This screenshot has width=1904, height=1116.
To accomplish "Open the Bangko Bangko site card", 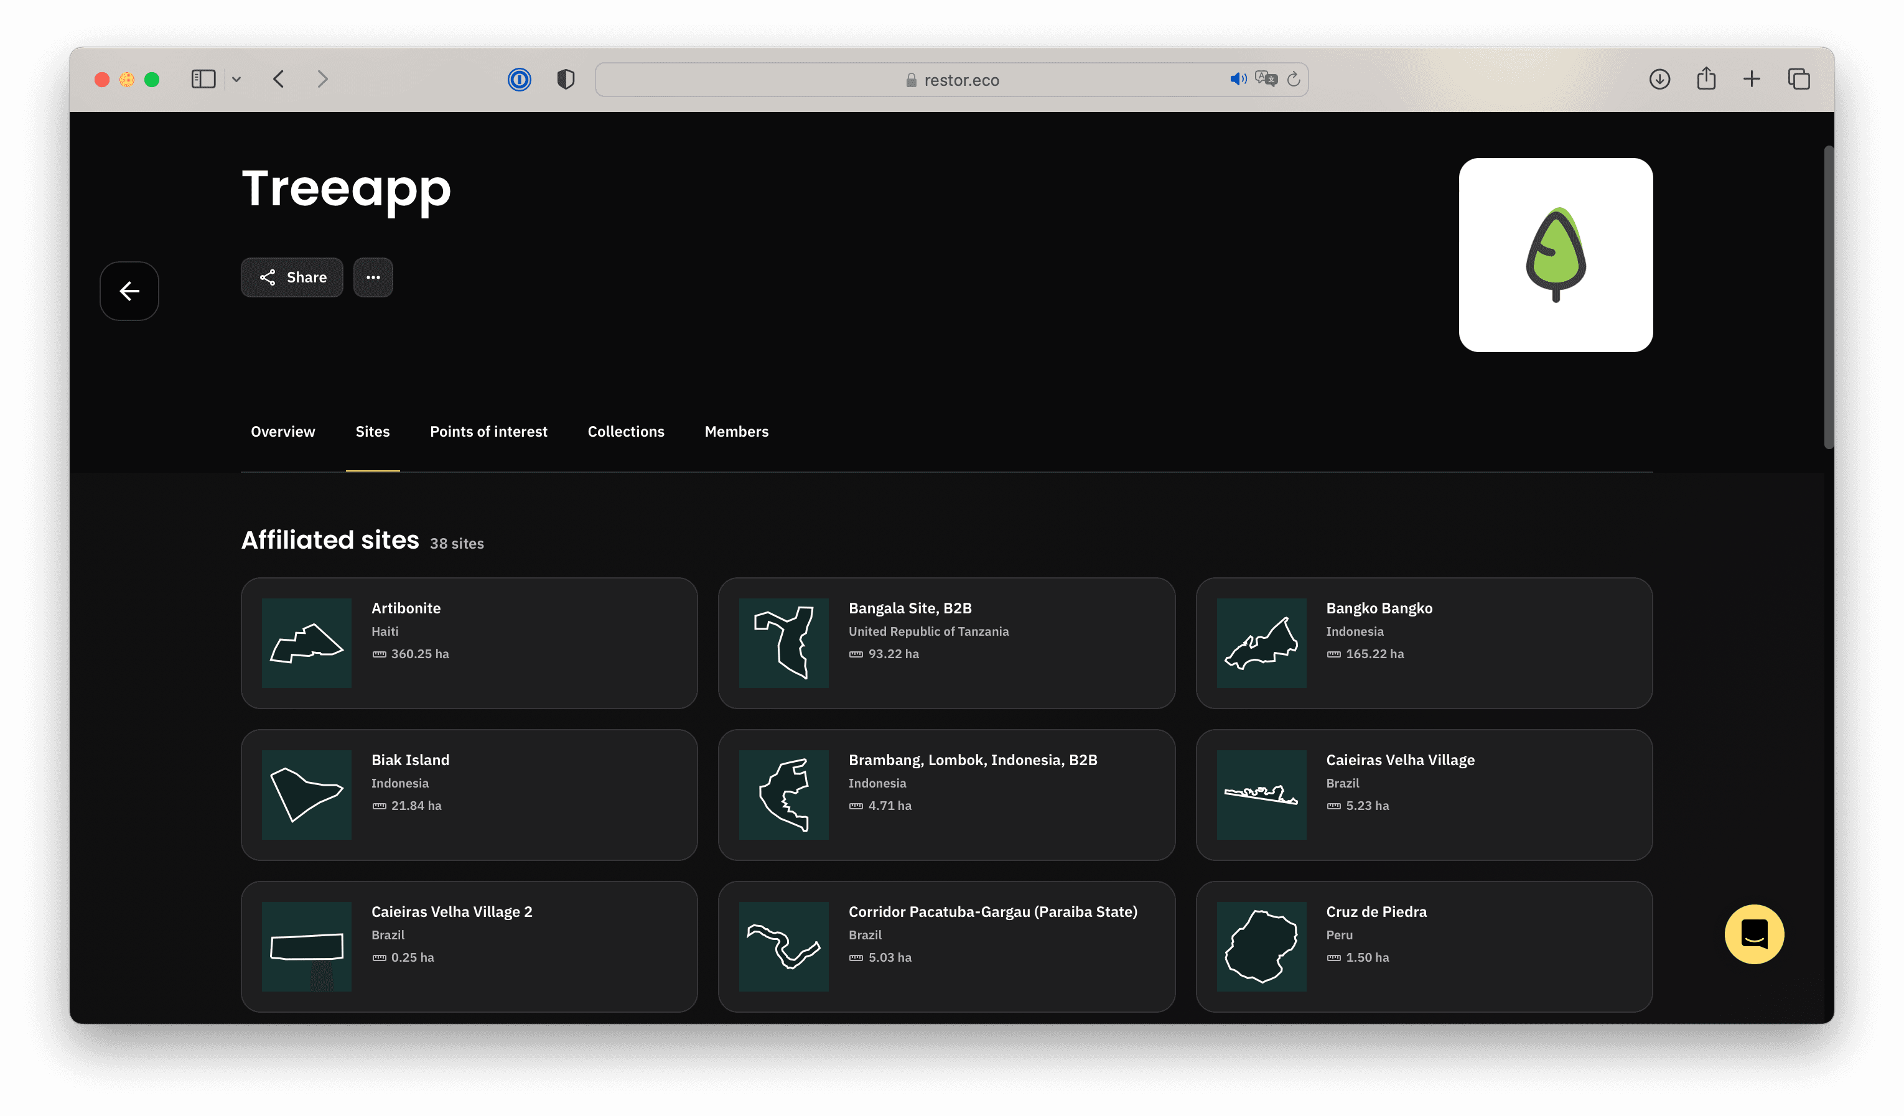I will tap(1424, 643).
